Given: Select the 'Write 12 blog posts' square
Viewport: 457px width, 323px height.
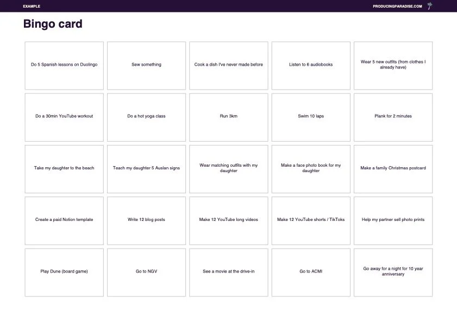Looking at the screenshot, I should [x=146, y=221].
